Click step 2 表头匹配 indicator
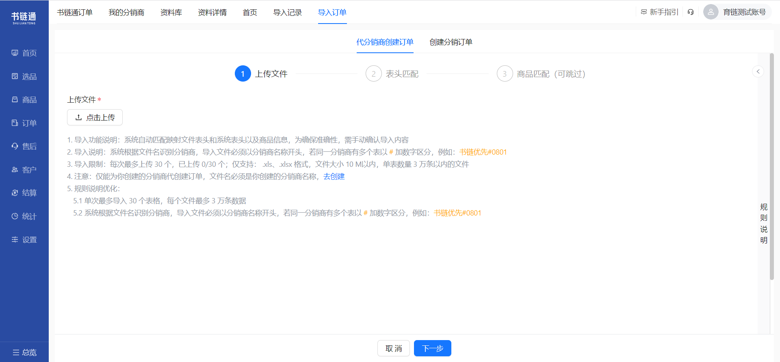This screenshot has height=362, width=780. 392,73
